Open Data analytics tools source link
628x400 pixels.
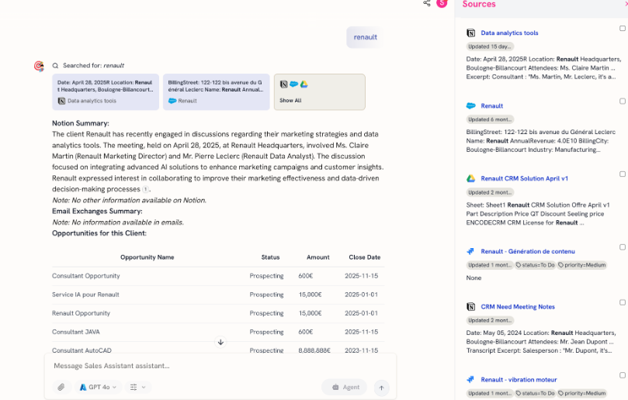tap(509, 33)
